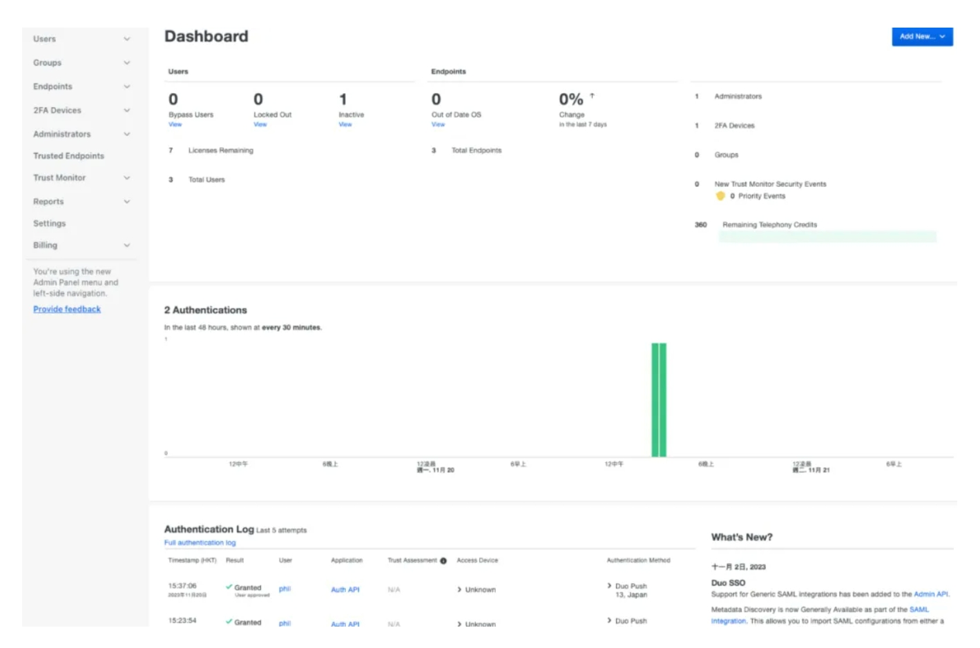Expand the Billing sidebar chevron
This screenshot has width=980, height=648.
click(127, 246)
